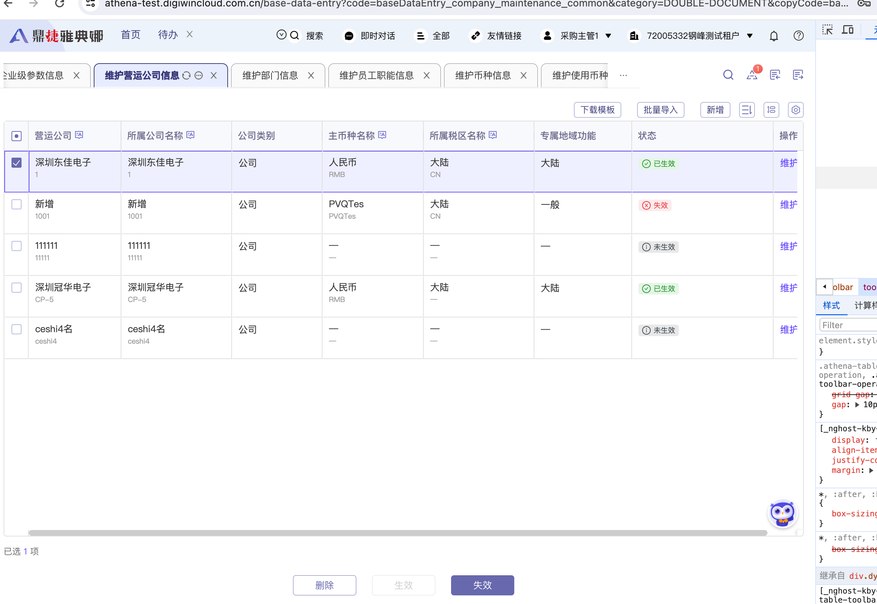The height and width of the screenshot is (604, 877).
Task: Click the table settings gear icon
Action: click(x=795, y=110)
